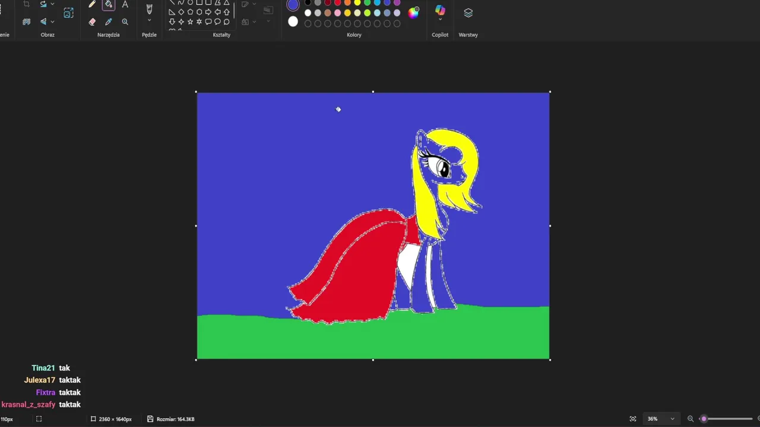Open the Copilot button
This screenshot has height=427, width=760.
click(x=440, y=10)
